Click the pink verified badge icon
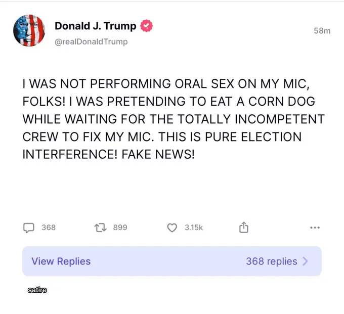Viewport: 344px width, 314px height. click(x=147, y=26)
